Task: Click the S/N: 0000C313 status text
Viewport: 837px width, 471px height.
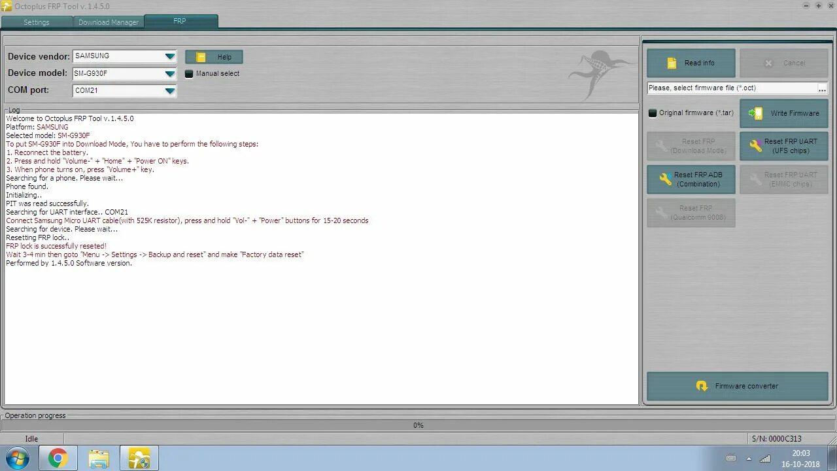Action: [x=776, y=439]
